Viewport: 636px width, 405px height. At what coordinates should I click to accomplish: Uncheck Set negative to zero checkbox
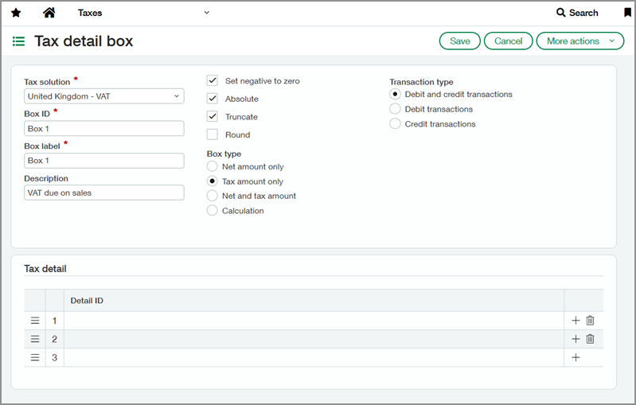(213, 81)
